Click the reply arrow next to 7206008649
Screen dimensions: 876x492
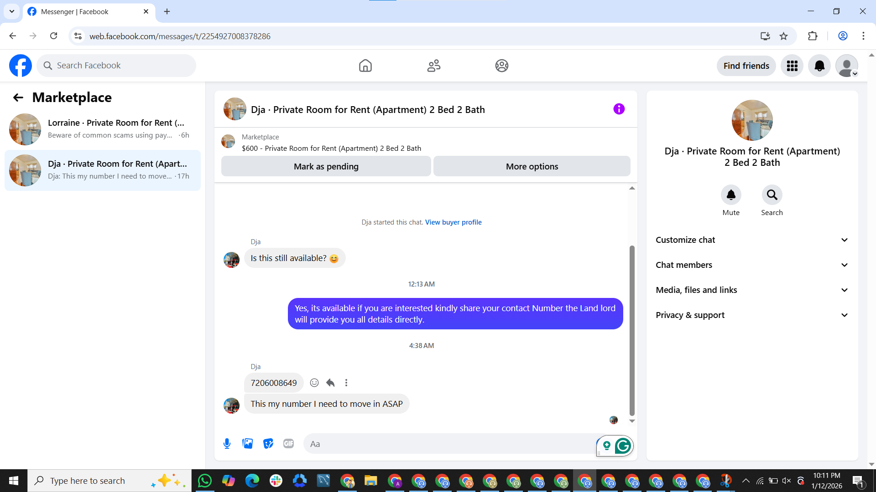(x=330, y=383)
